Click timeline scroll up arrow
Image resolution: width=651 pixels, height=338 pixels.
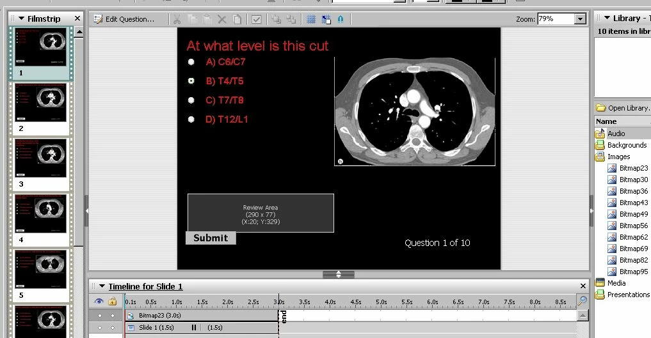coord(583,316)
